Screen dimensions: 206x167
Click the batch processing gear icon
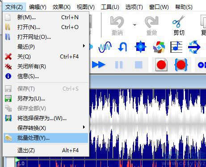click(8, 138)
